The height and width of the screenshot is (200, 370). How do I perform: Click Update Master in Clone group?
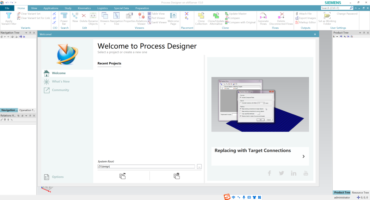(235, 14)
